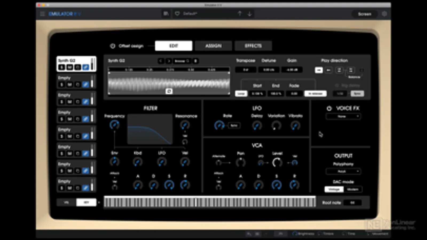Click the loop End value field
This screenshot has height=240, width=427.
click(x=276, y=94)
